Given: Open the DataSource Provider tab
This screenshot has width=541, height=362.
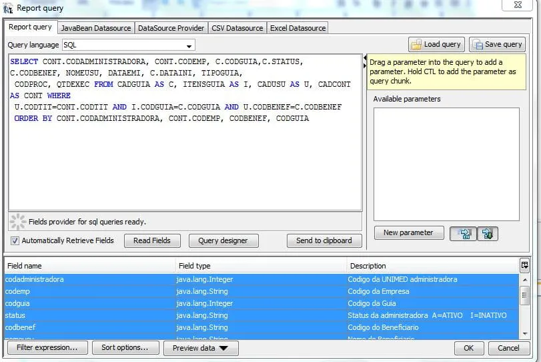Looking at the screenshot, I should (171, 28).
